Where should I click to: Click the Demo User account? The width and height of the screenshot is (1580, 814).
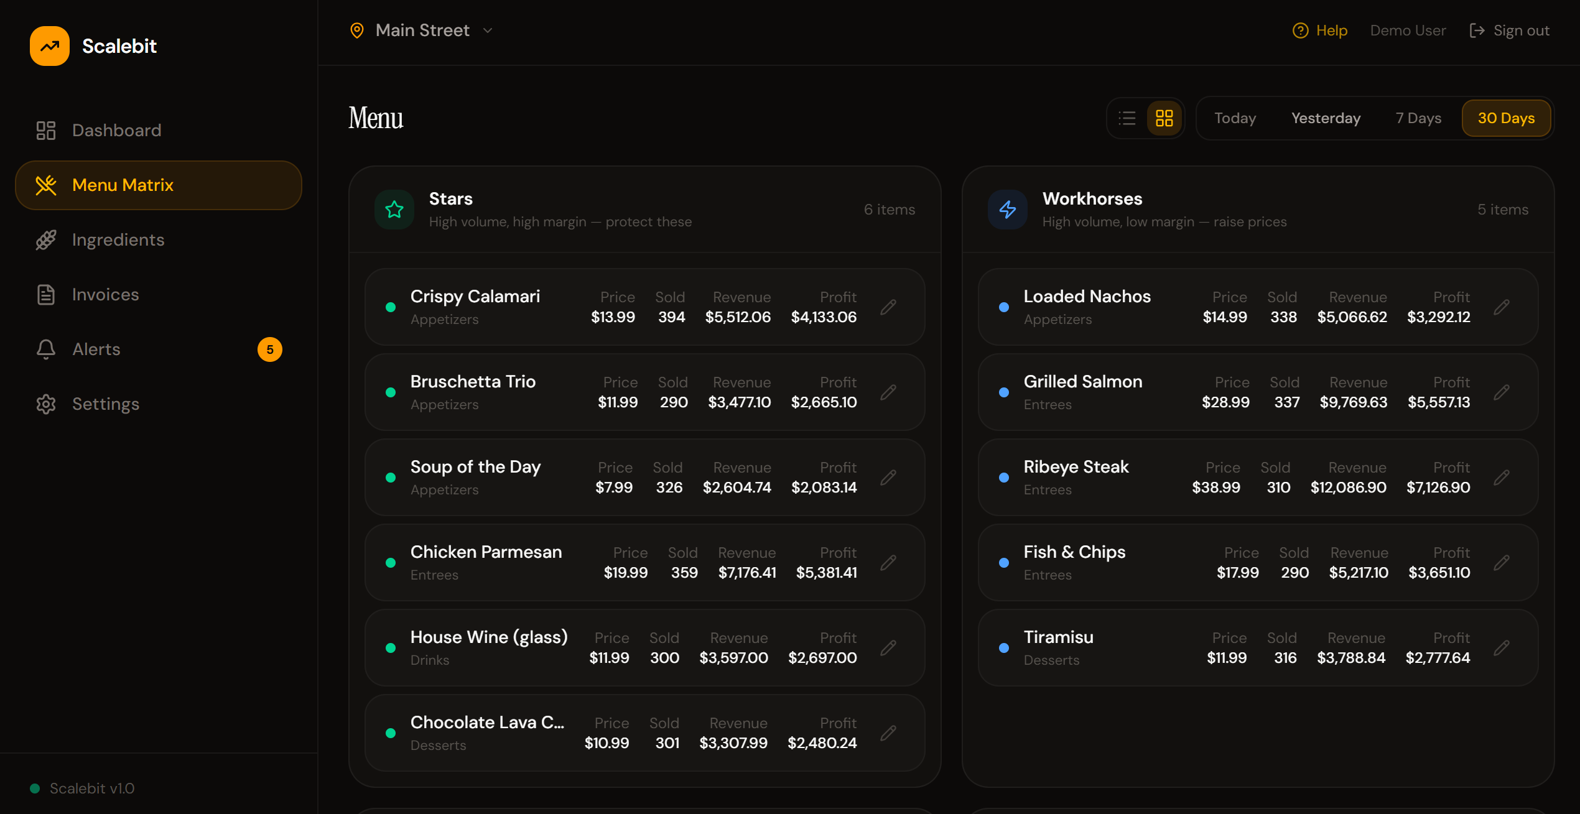tap(1408, 30)
